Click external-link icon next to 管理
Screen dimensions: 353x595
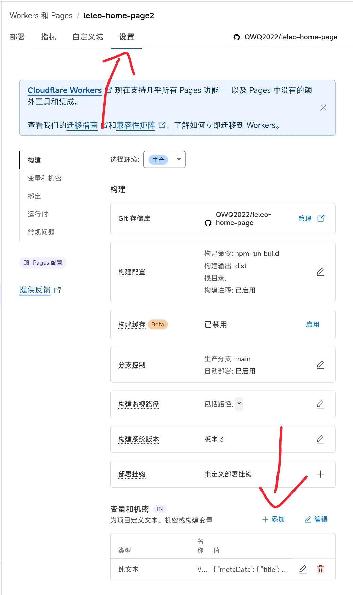pyautogui.click(x=321, y=218)
